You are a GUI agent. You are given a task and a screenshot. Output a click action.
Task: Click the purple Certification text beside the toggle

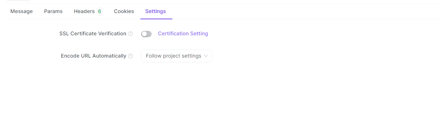point(173,34)
